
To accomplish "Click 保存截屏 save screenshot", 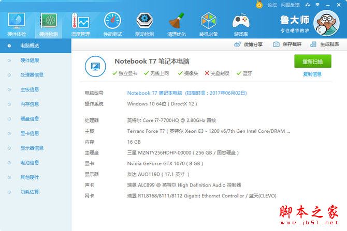I will click(x=287, y=44).
